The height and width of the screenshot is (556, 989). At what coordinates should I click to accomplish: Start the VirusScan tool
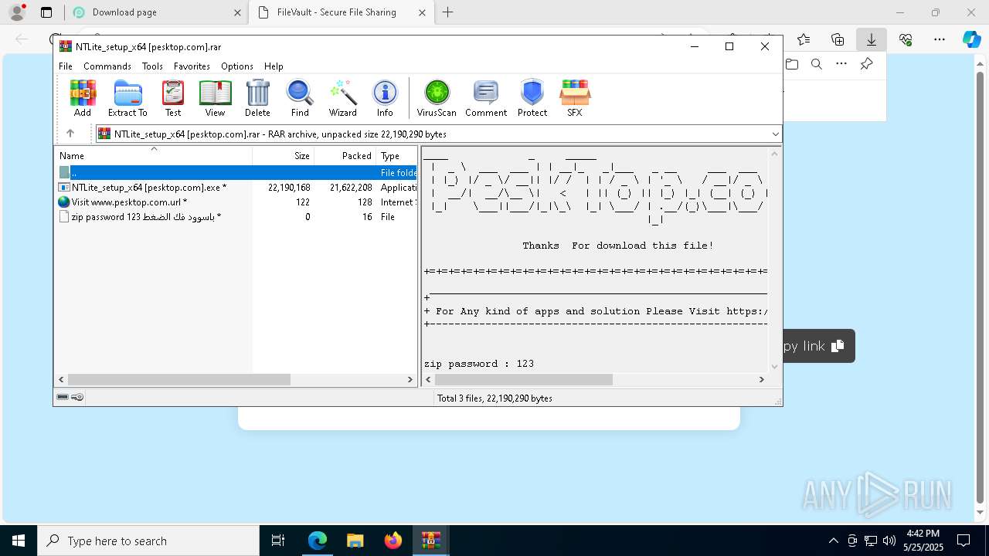point(437,98)
